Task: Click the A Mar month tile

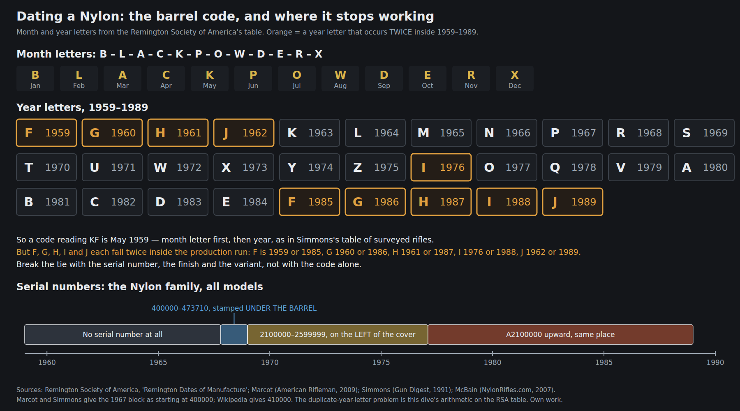Action: point(123,79)
